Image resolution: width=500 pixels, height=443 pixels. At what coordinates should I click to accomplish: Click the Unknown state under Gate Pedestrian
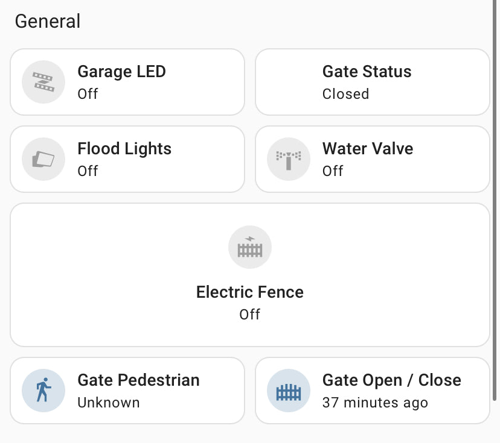tap(109, 403)
